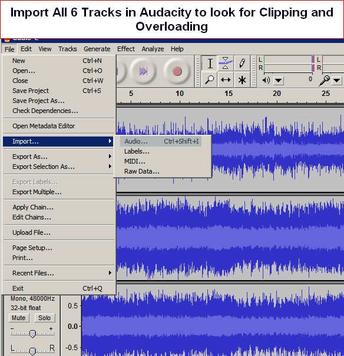Click the input microphone icon
Viewport: 344px width, 356px height.
324,81
